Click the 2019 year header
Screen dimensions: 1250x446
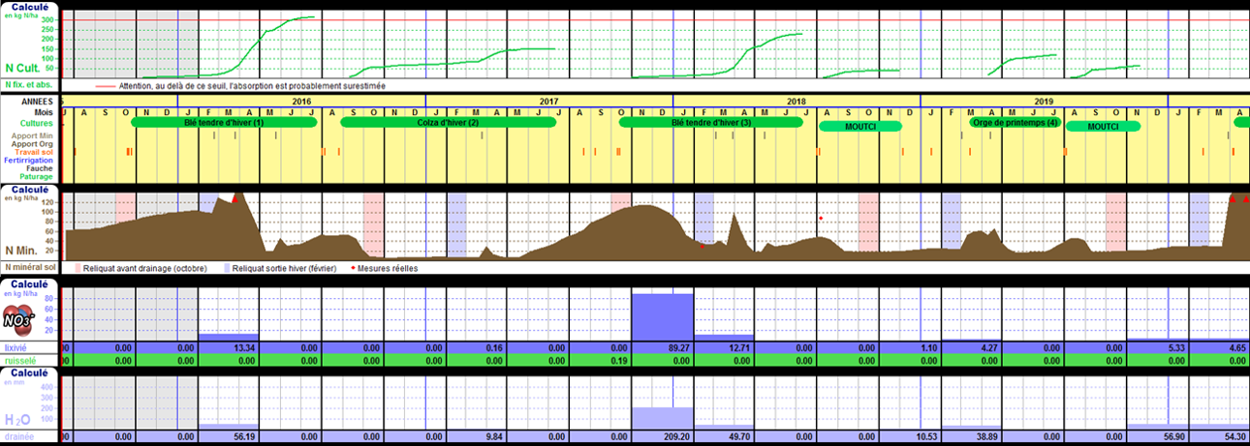[x=1044, y=101]
